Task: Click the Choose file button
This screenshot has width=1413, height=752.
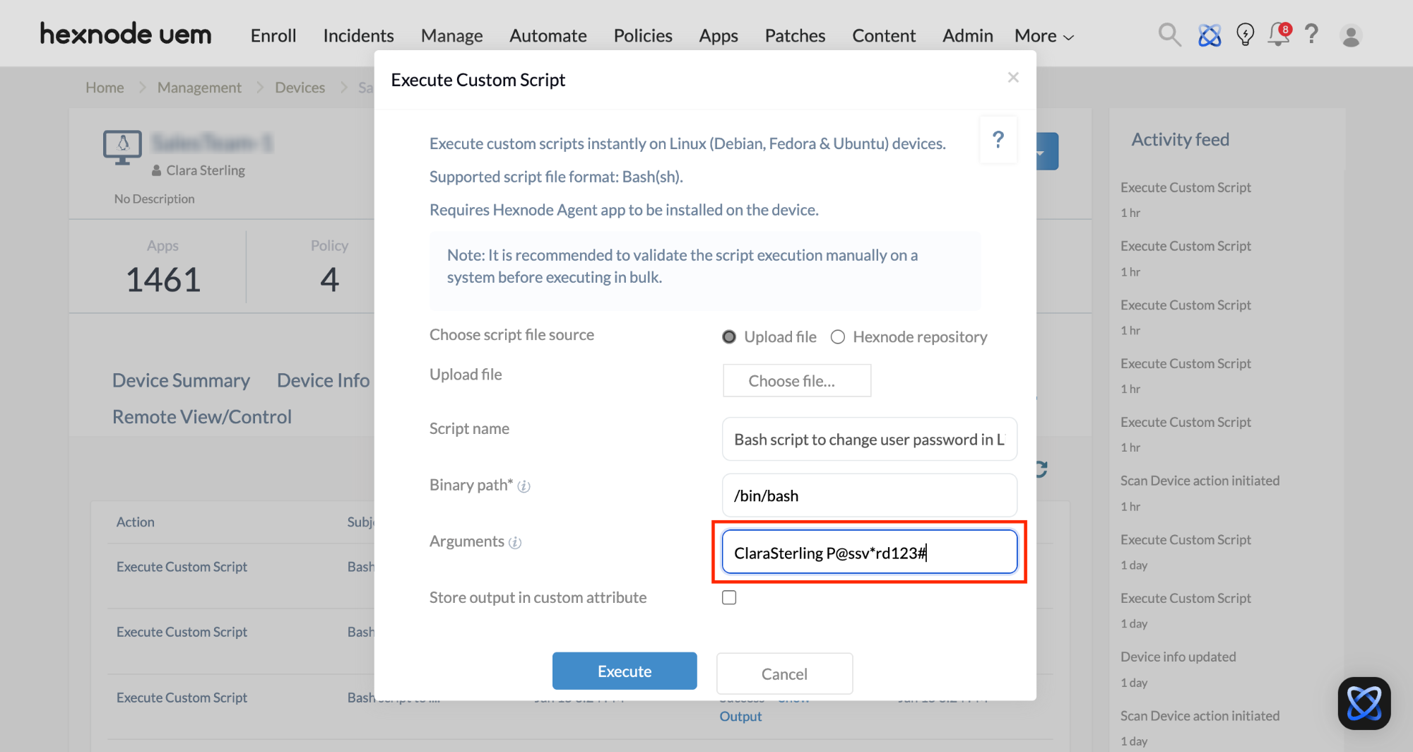Action: [x=796, y=381]
